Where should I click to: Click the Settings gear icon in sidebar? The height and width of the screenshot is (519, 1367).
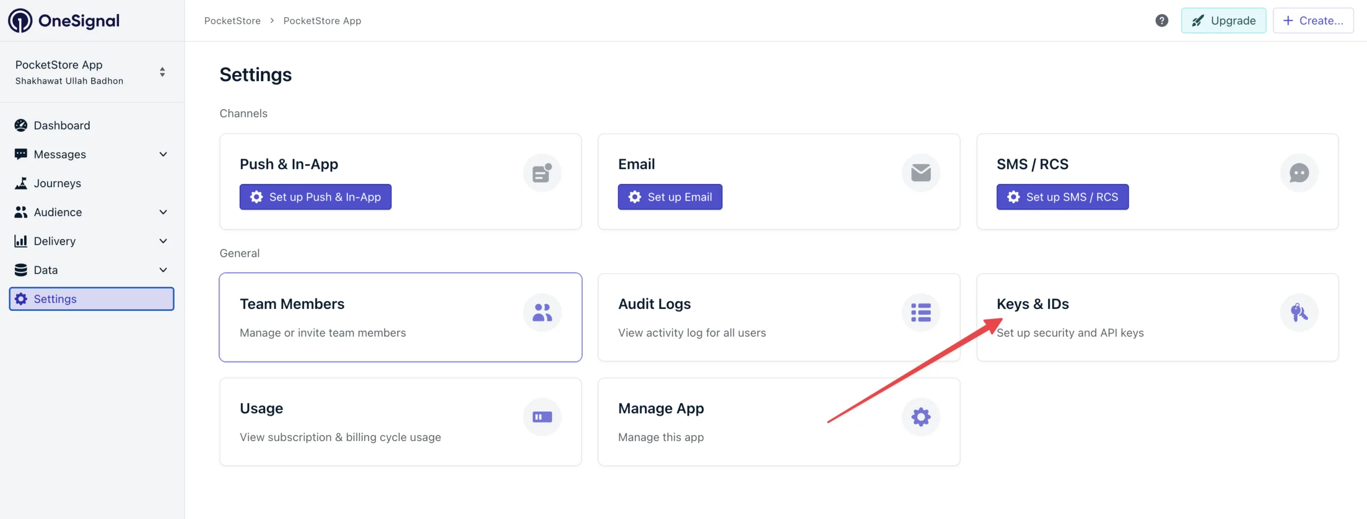(21, 299)
